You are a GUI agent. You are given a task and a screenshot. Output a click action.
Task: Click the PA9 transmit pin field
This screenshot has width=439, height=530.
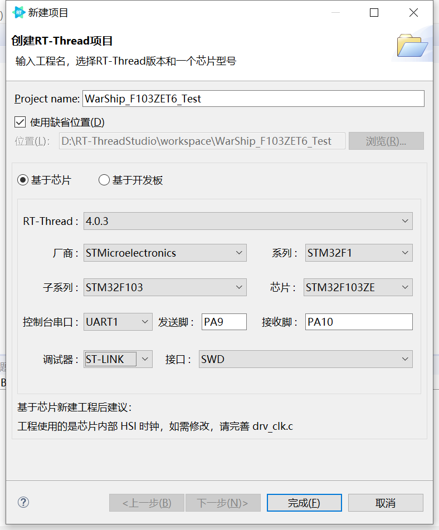(x=224, y=322)
